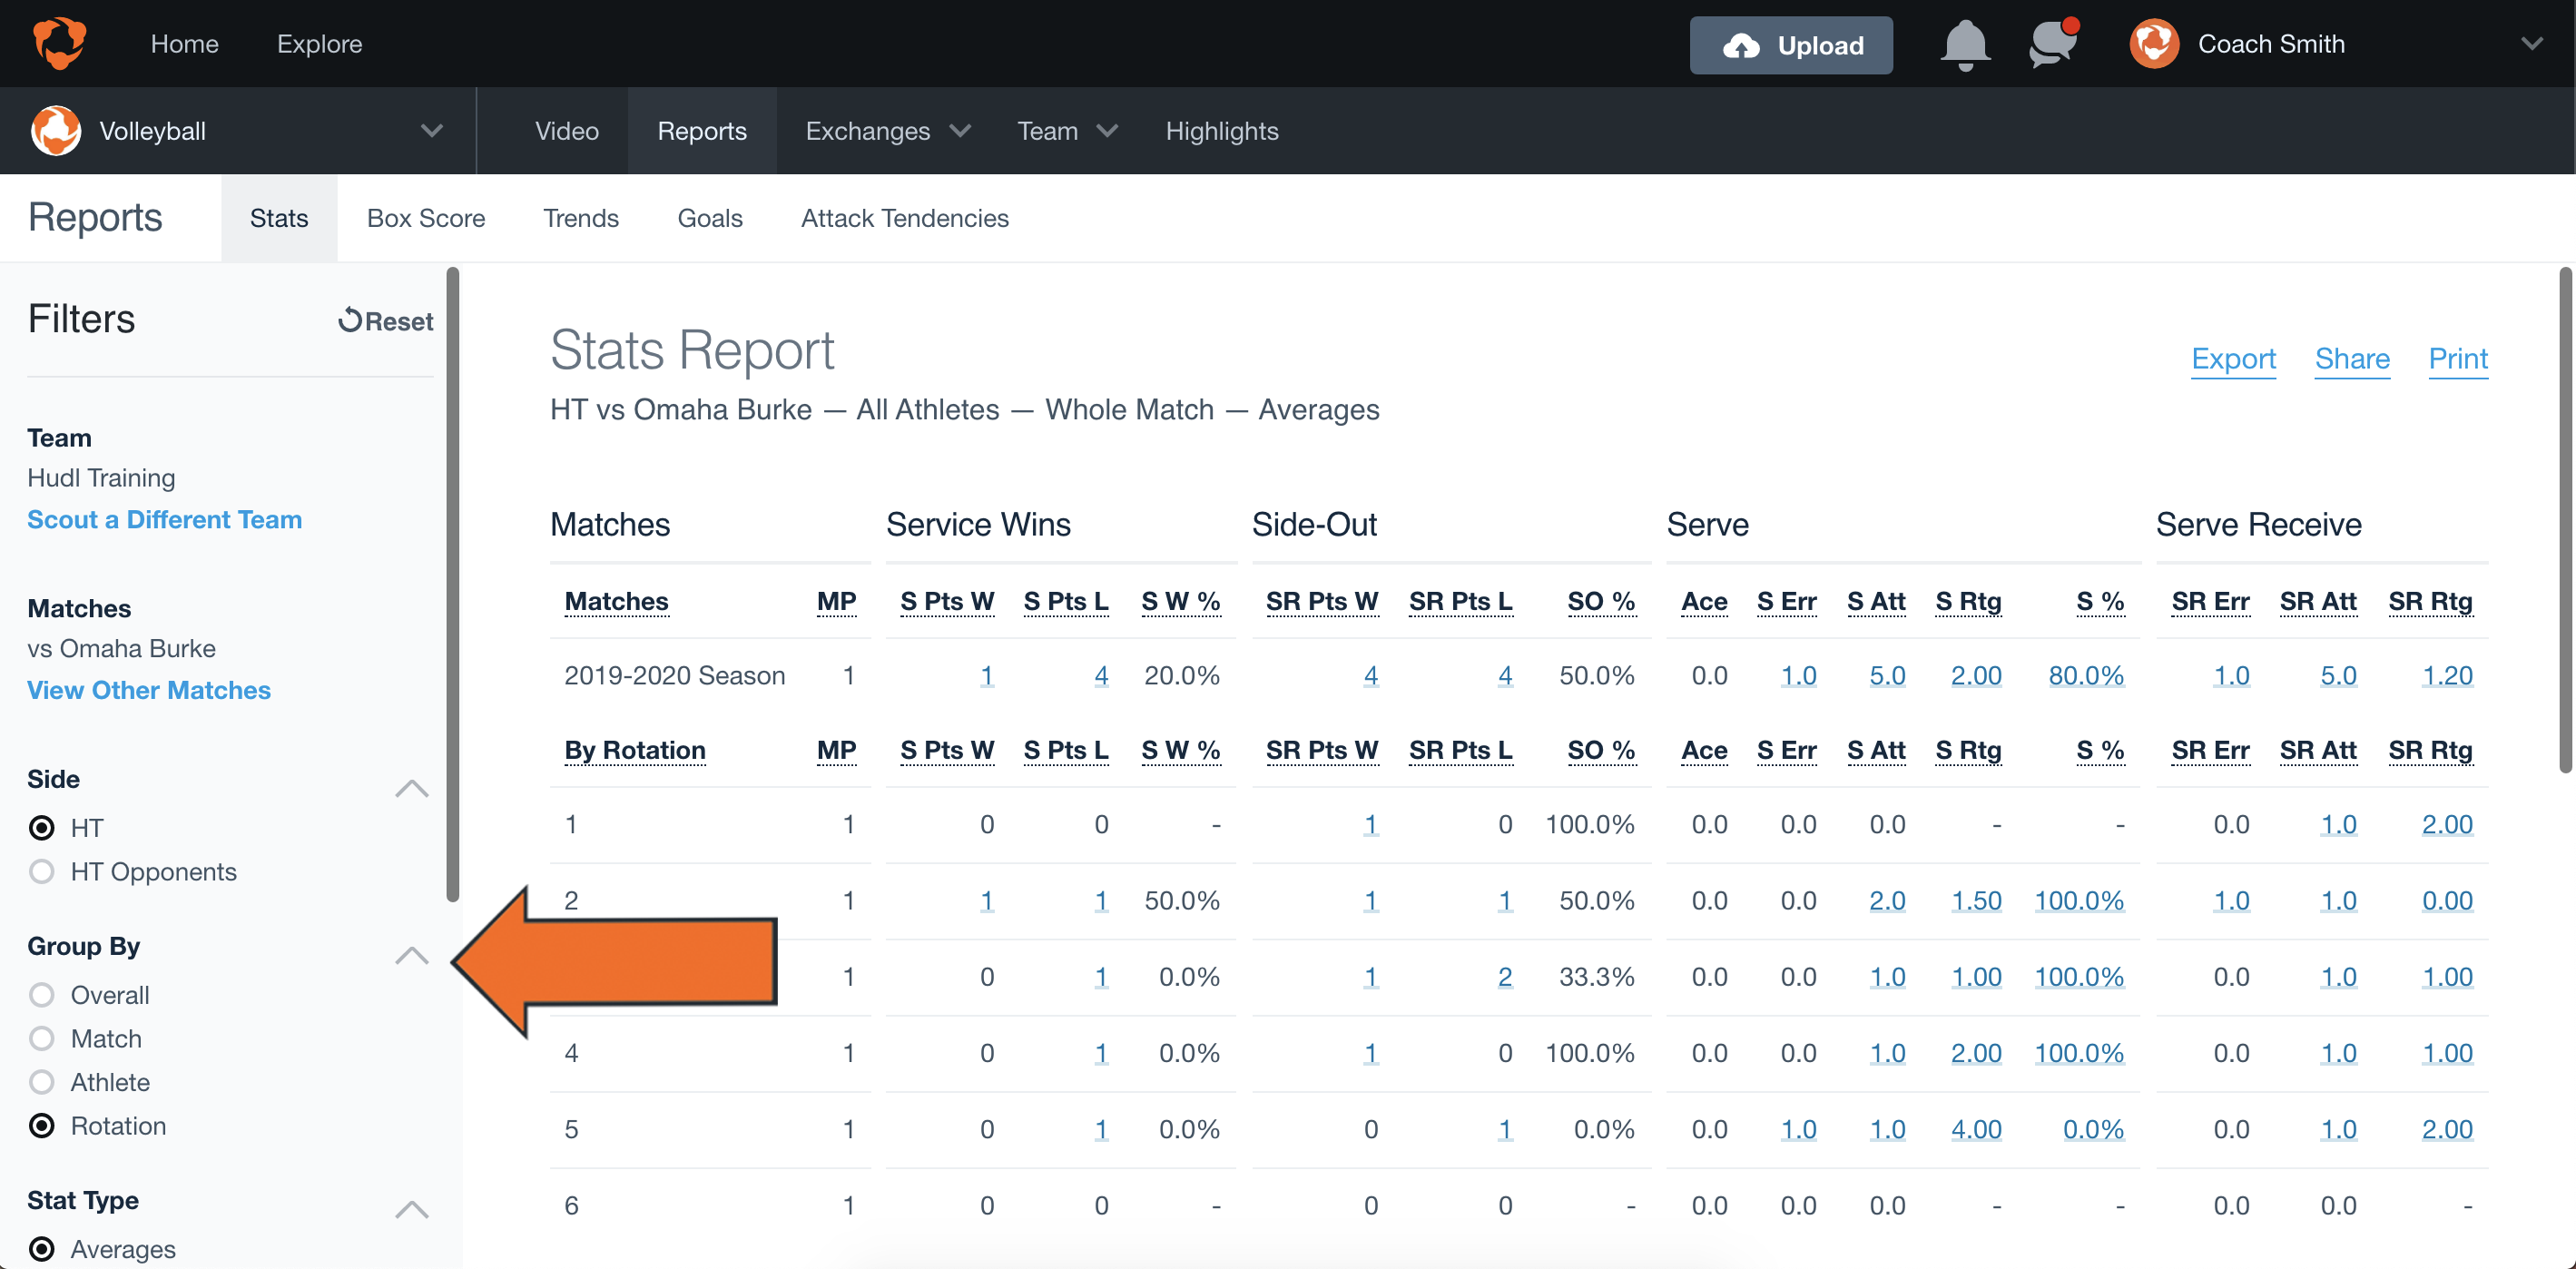Open the Attack Tendencies tab
Screen dimensions: 2576x1269
[903, 217]
